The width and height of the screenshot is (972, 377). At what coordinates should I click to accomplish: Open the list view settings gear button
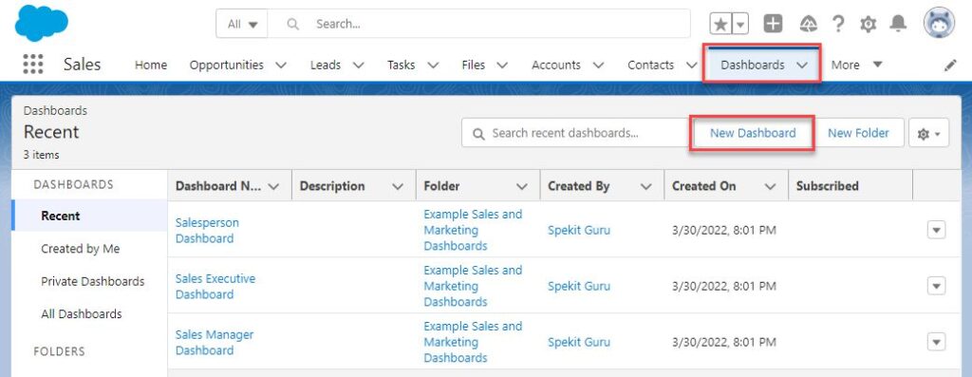[928, 133]
